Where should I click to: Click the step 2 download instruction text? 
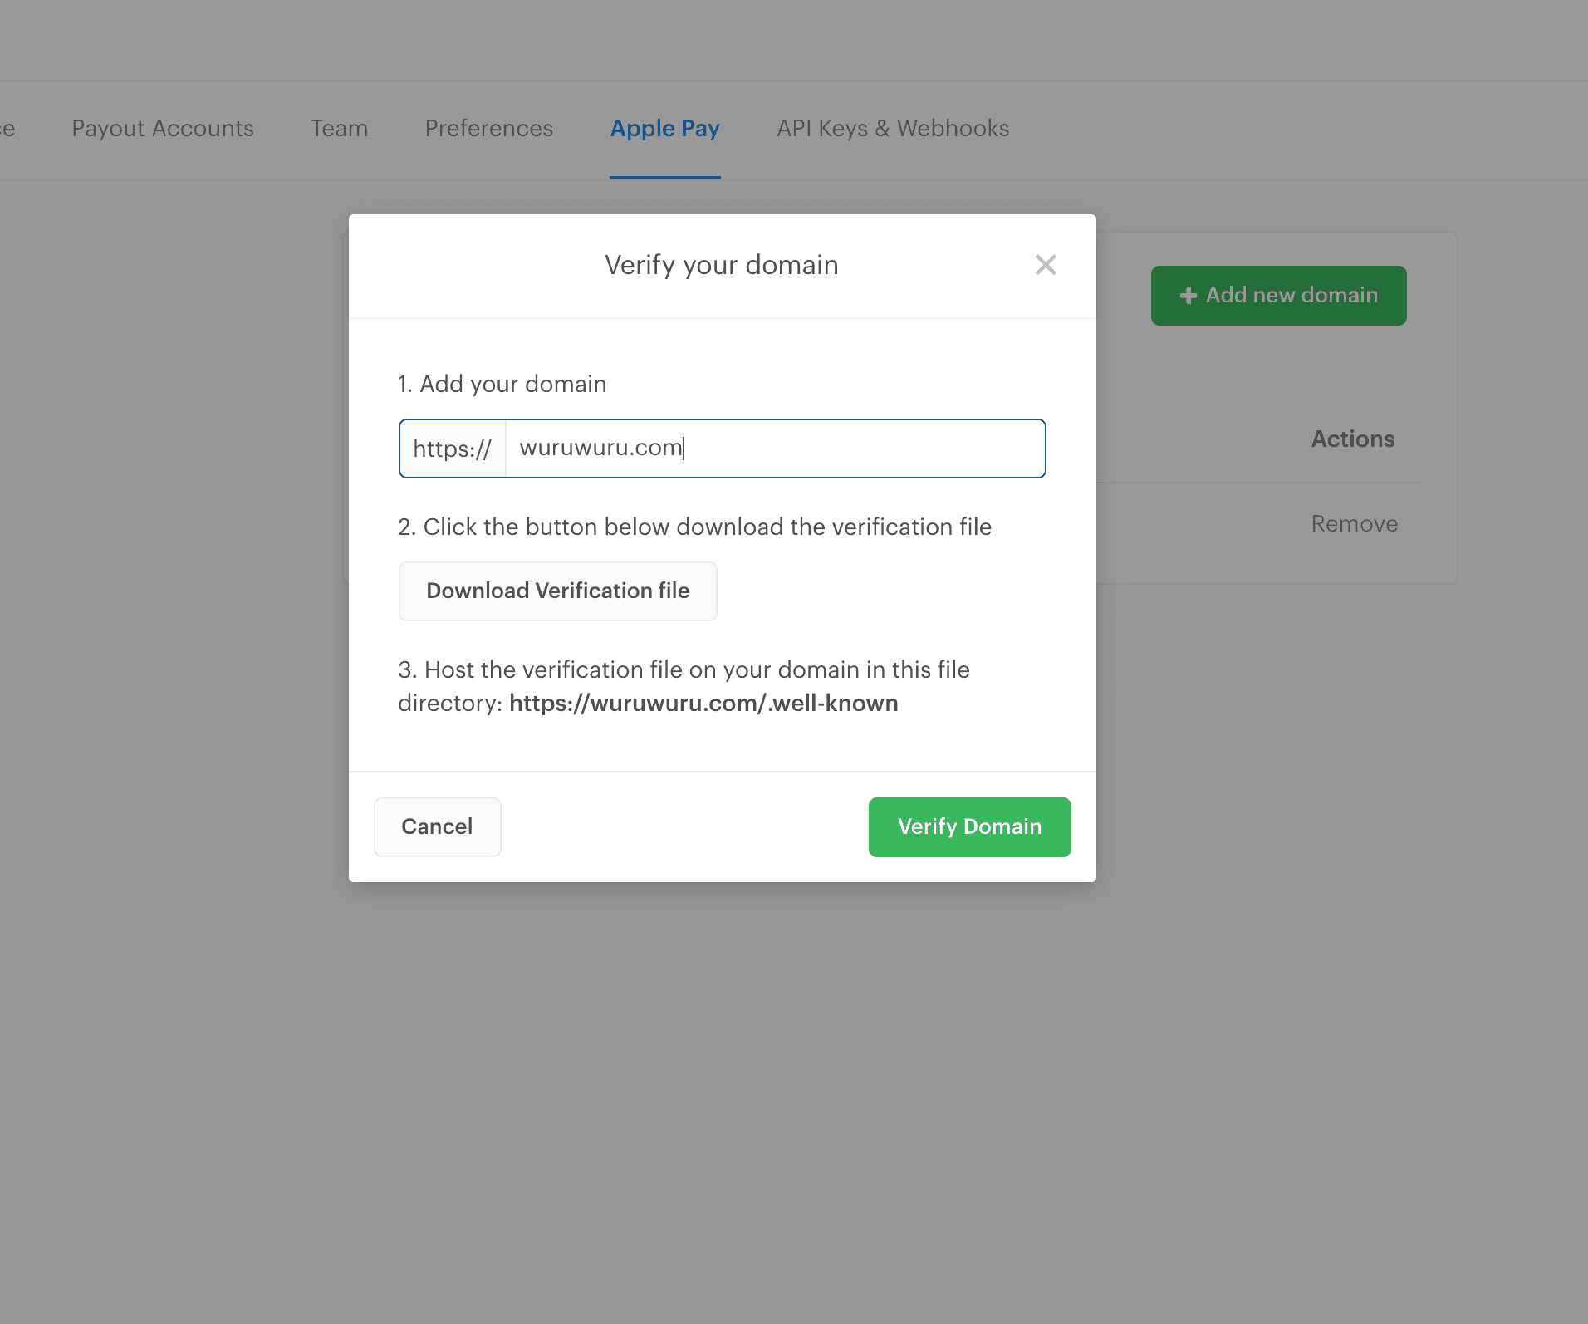(x=694, y=527)
